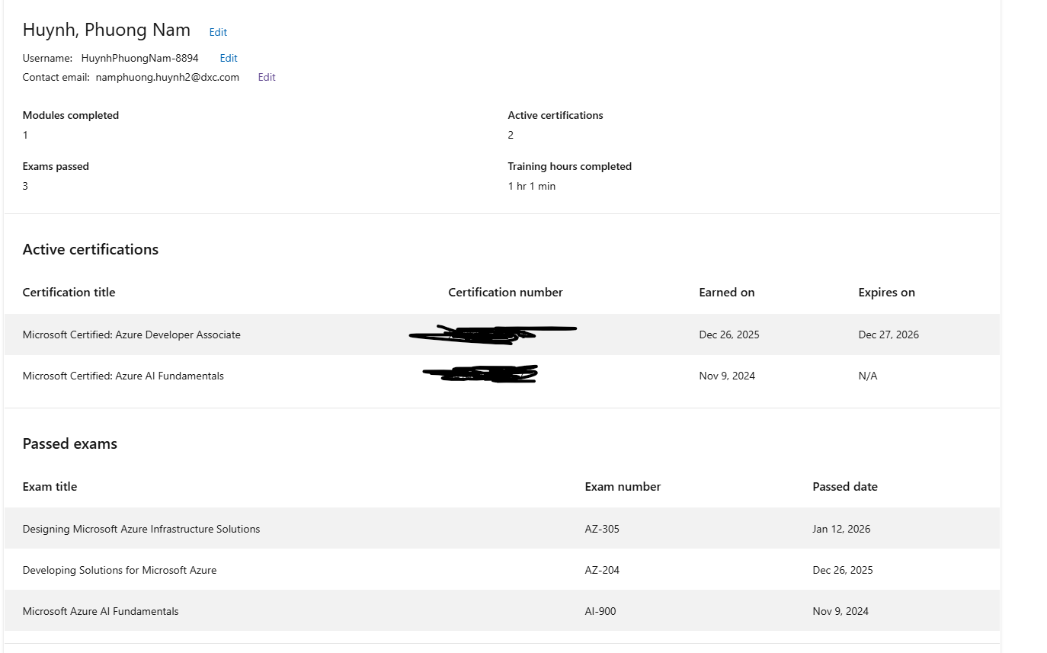Select the AZ-305 Designing Azure Infrastructure Solutions row
The width and height of the screenshot is (1047, 653).
click(141, 528)
